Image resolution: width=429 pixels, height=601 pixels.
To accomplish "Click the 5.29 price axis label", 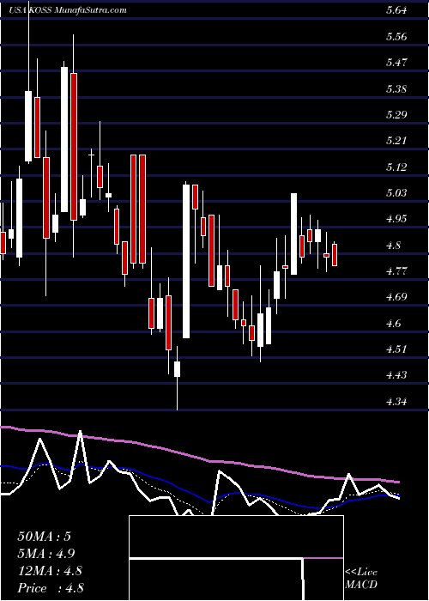I will (x=396, y=114).
